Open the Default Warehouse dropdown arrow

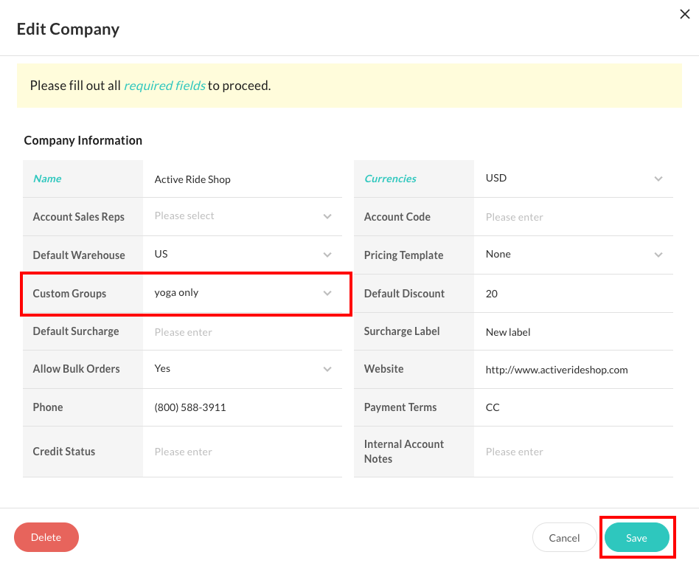coord(327,255)
